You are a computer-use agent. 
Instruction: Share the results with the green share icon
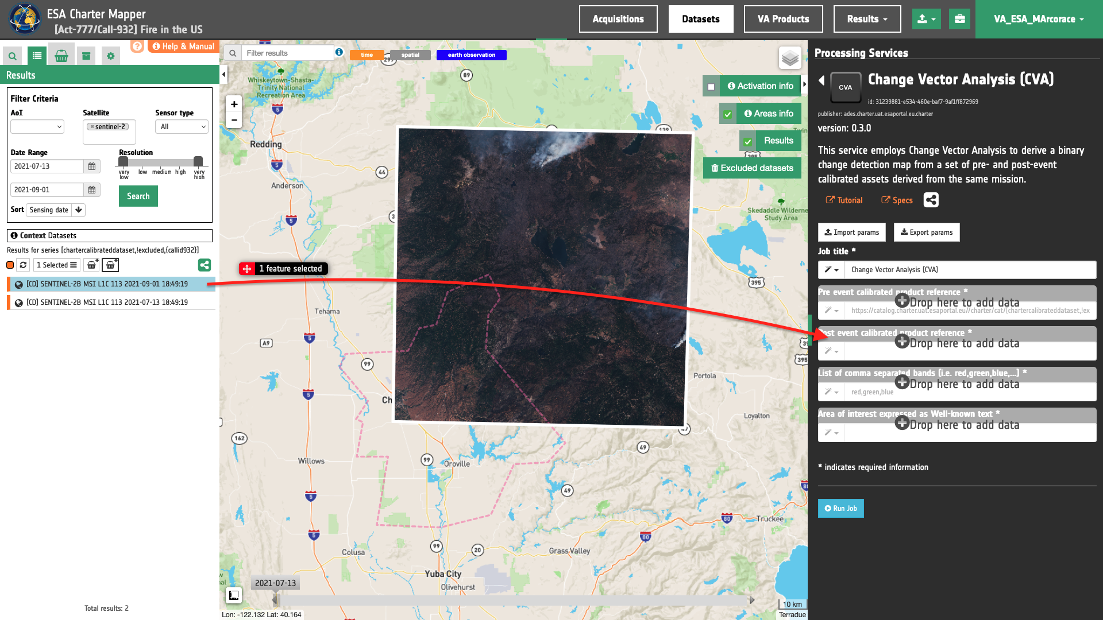[x=205, y=265]
